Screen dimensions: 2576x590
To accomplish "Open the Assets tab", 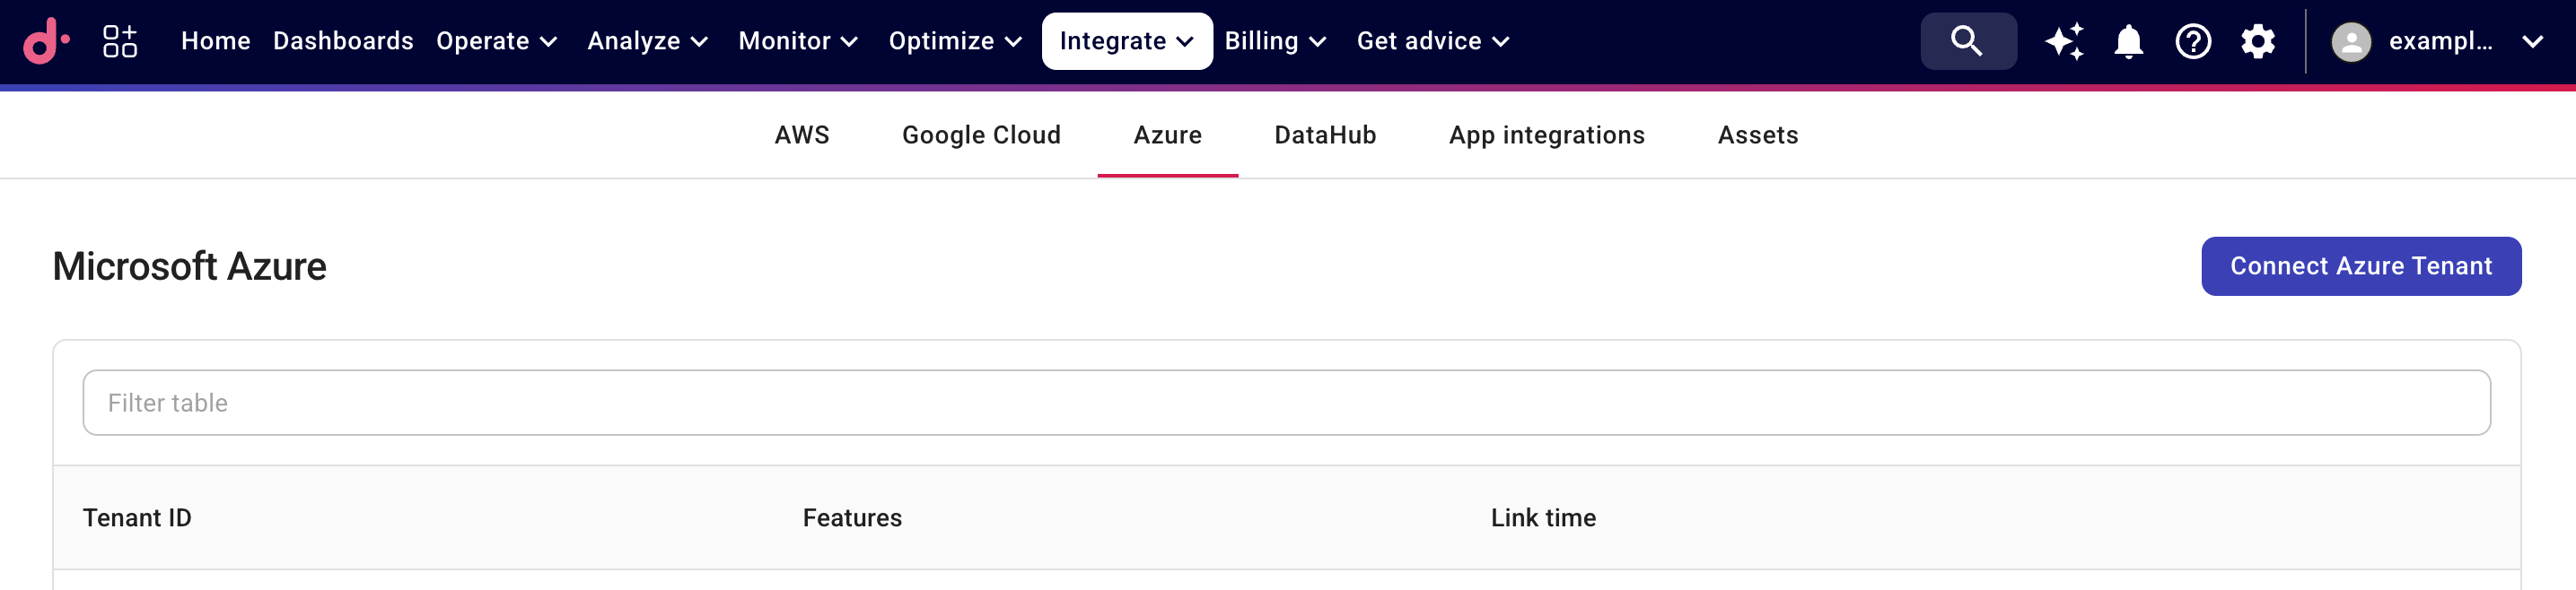I will [1757, 134].
